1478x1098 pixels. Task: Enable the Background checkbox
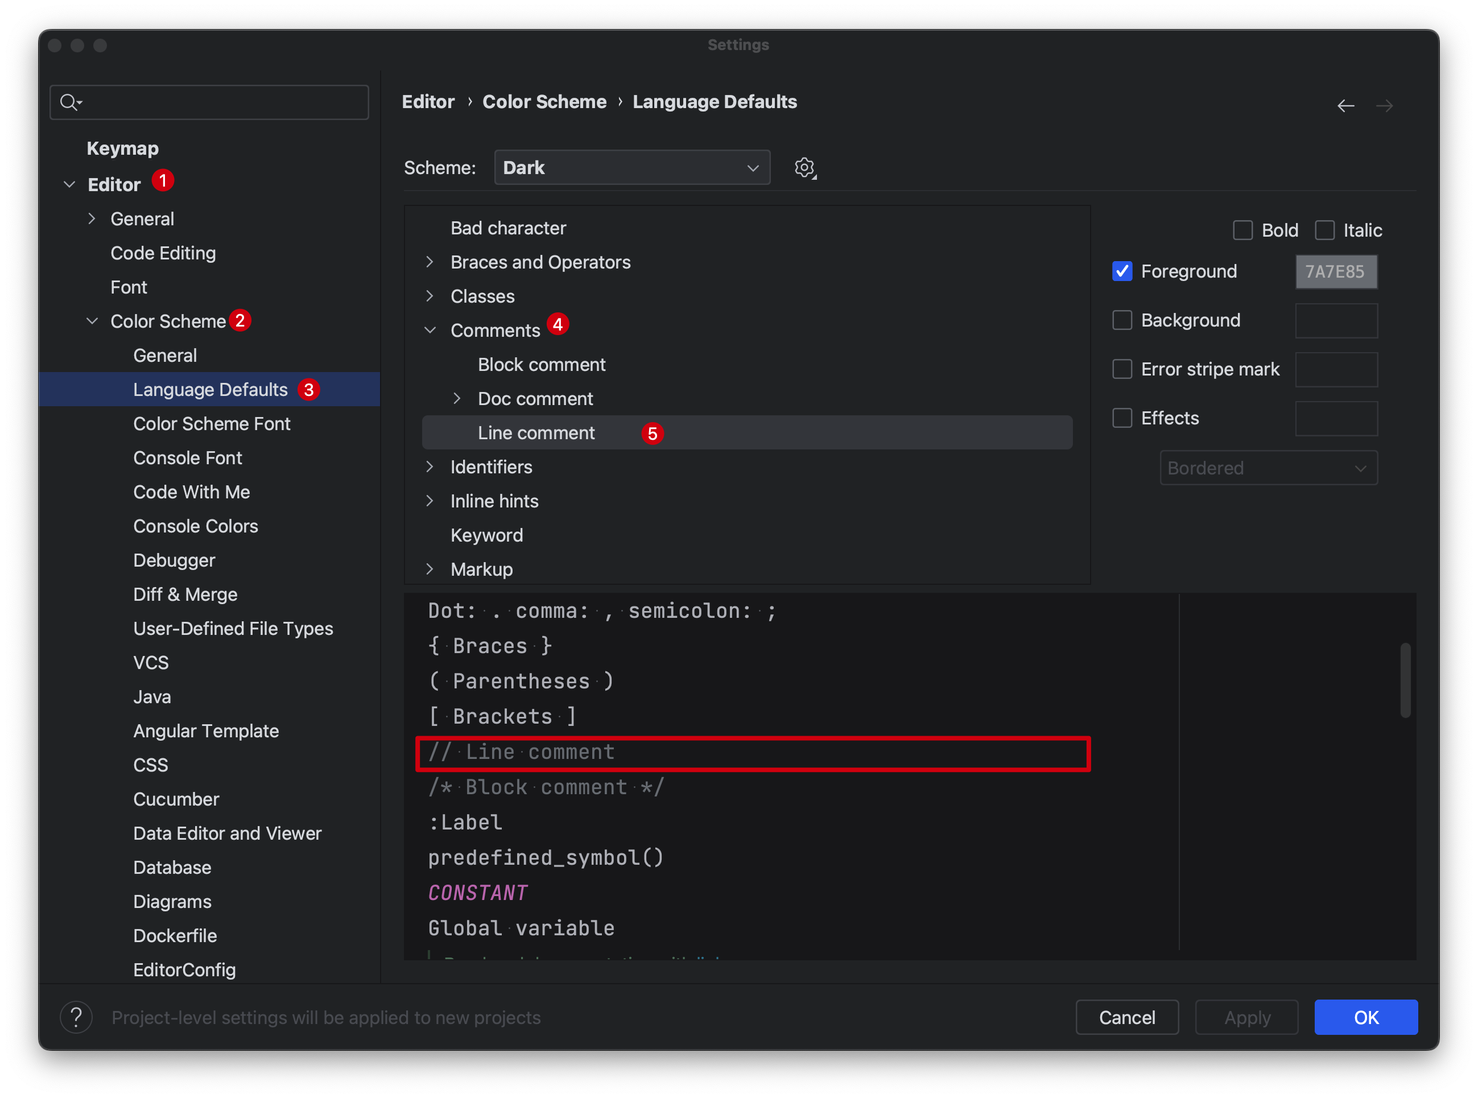[1122, 320]
